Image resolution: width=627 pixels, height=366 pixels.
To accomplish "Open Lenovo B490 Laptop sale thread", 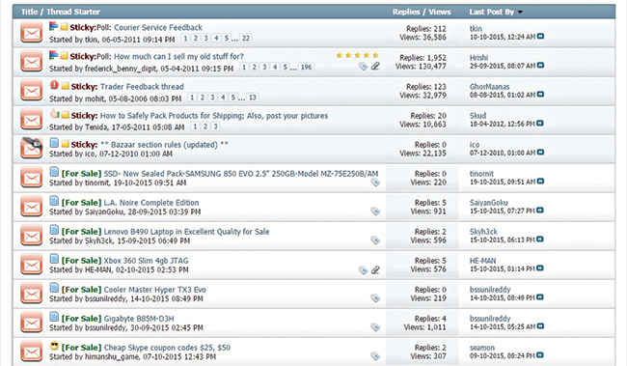I will (x=186, y=232).
